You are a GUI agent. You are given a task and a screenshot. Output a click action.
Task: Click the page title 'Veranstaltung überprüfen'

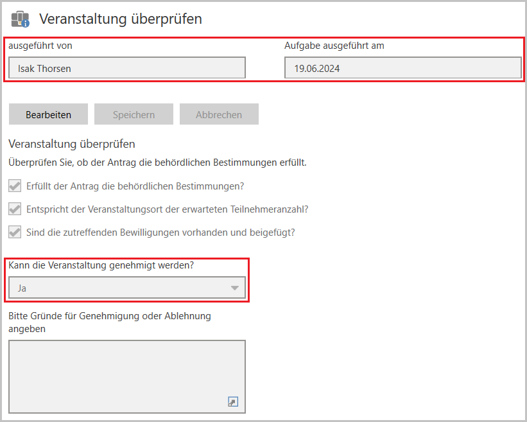(x=121, y=19)
